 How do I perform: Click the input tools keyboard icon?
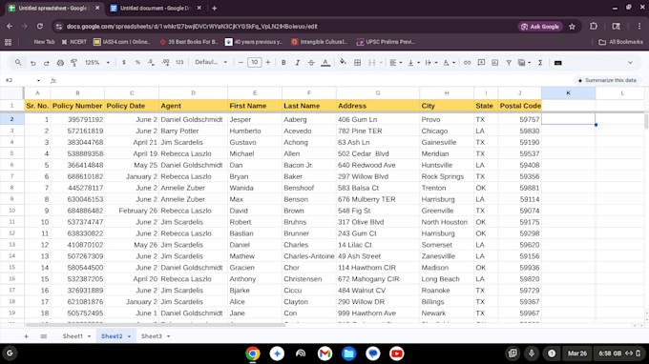tap(557, 63)
